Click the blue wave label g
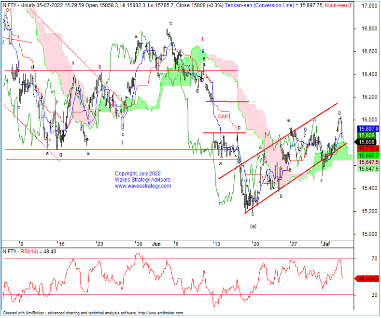 [x=203, y=51]
